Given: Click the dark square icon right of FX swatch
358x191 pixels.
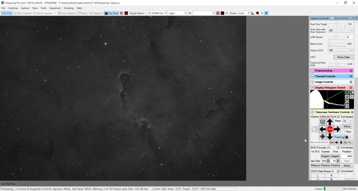Looking at the screenshot, I should click(x=222, y=13).
